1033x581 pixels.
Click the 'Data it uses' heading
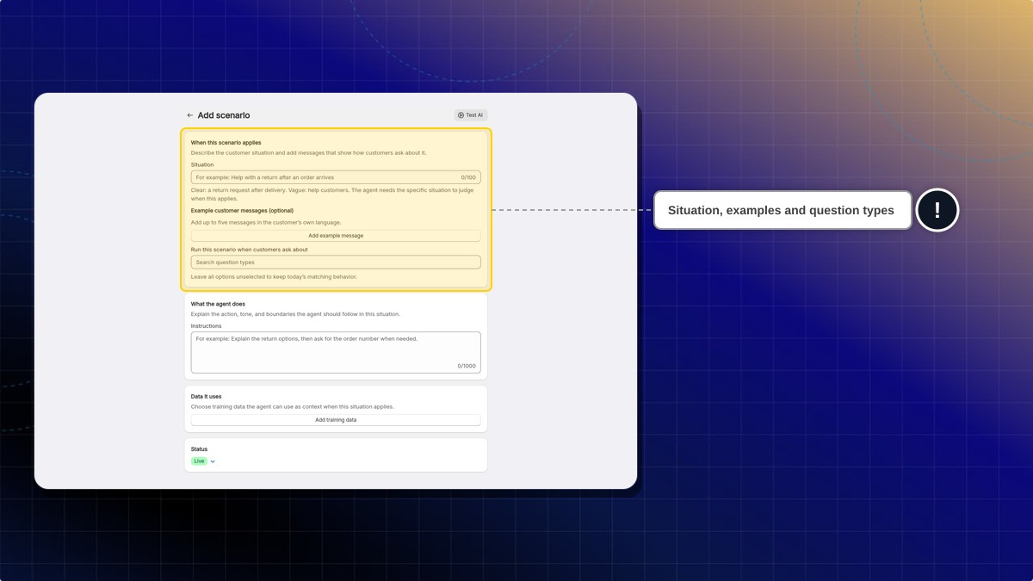pyautogui.click(x=207, y=397)
